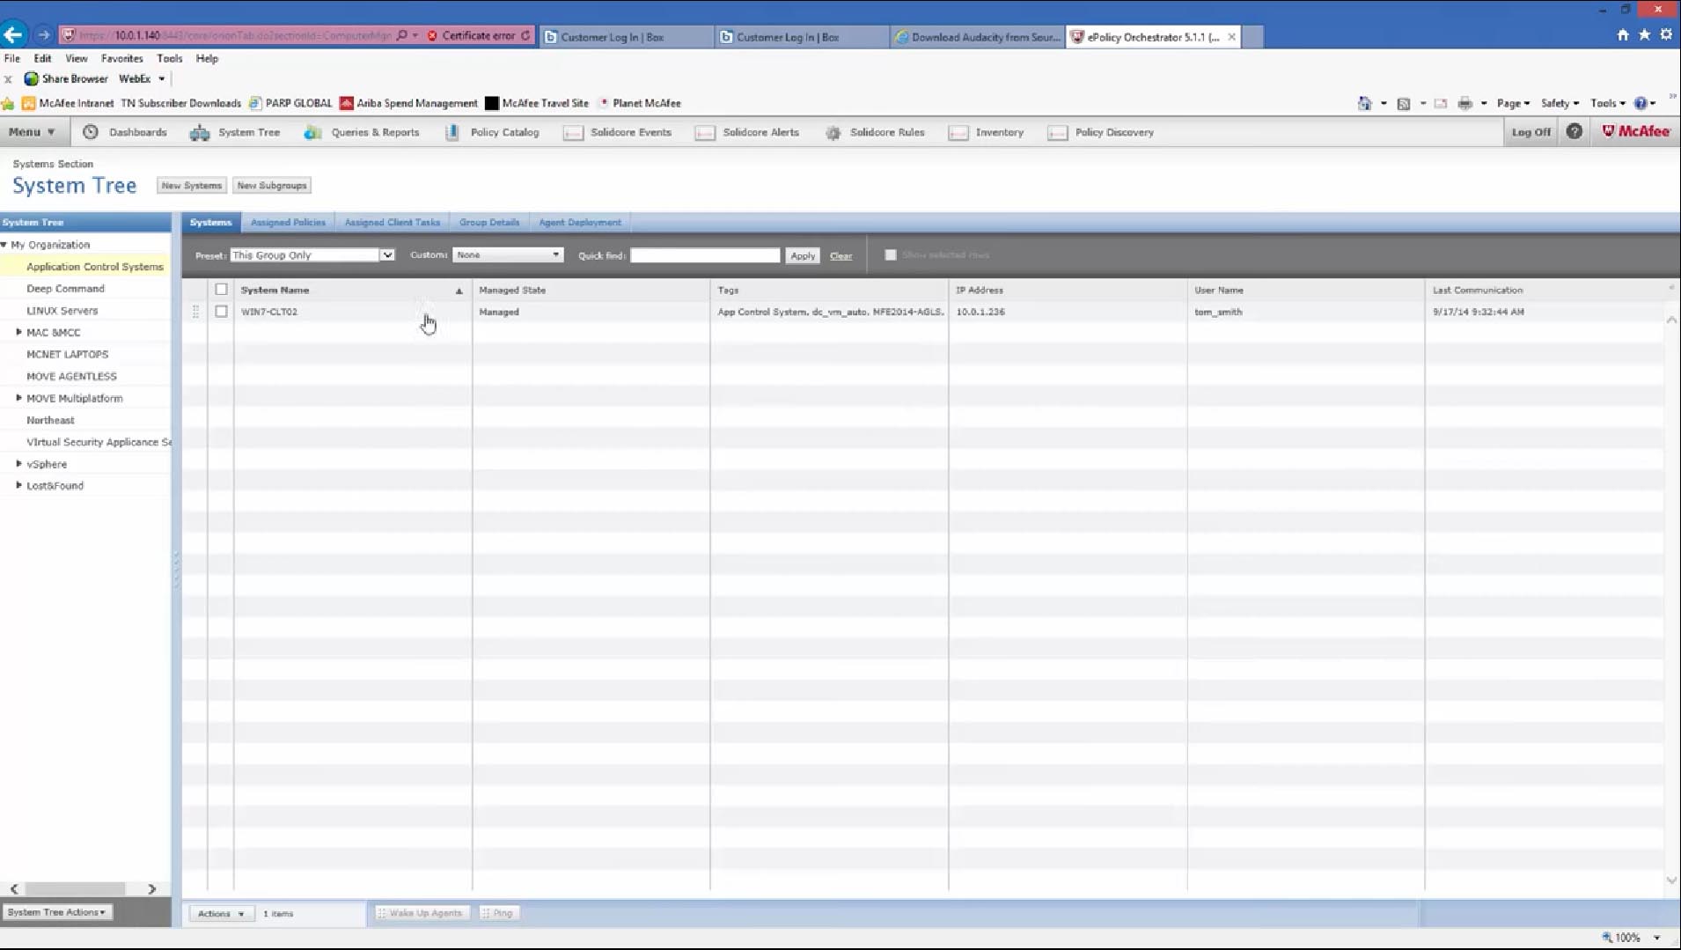The width and height of the screenshot is (1681, 950).
Task: Open the Internet Explorer home page icon
Action: coord(1623,35)
